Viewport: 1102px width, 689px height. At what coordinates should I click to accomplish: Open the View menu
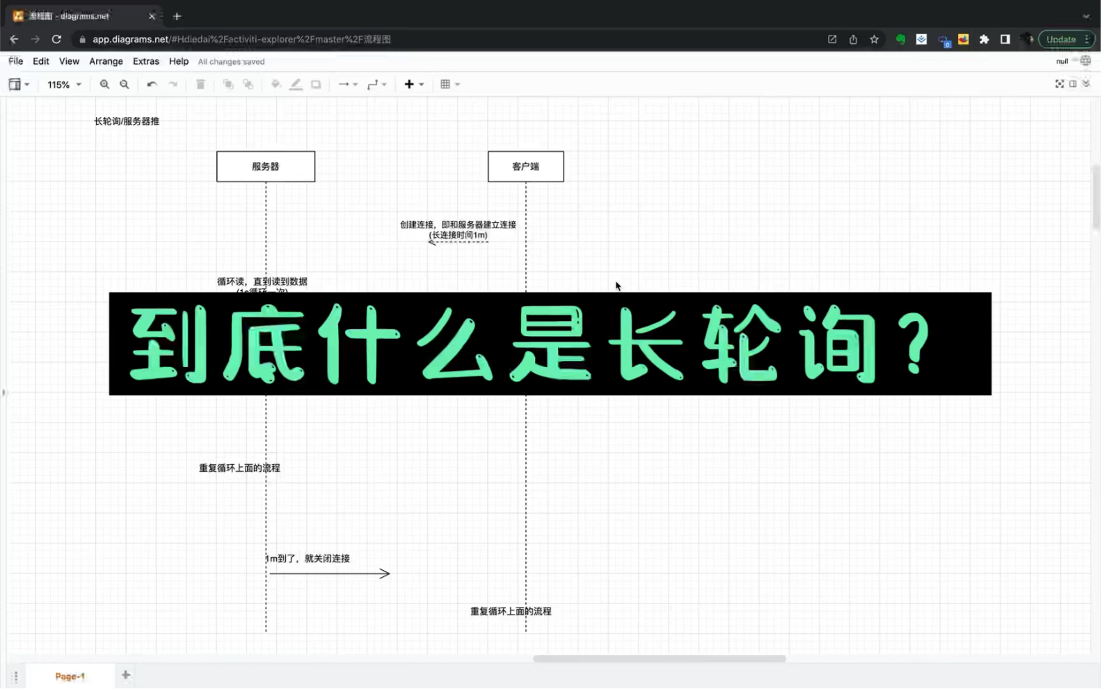69,61
